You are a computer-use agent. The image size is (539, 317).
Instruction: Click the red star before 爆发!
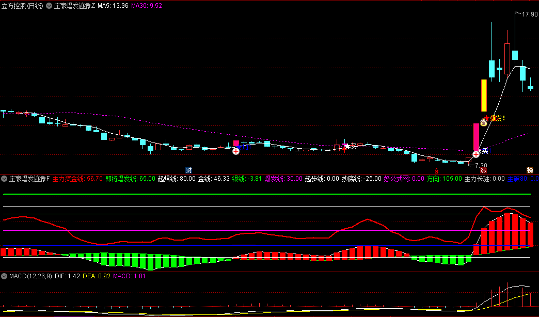[486, 118]
